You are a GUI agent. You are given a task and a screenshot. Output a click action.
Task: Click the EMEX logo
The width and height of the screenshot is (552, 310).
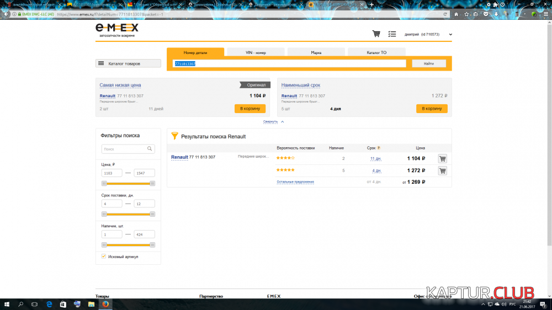click(117, 30)
